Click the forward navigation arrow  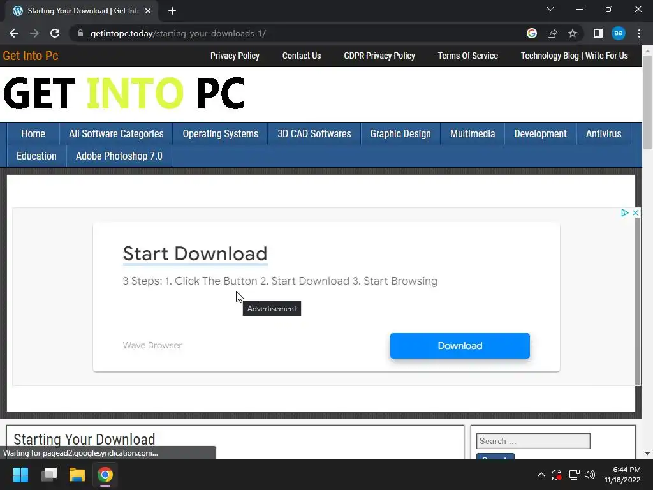click(x=34, y=33)
